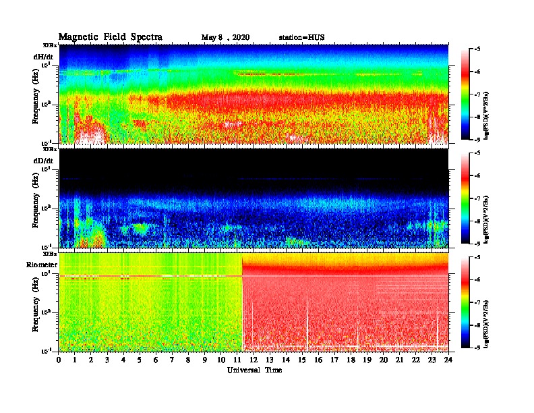The image size is (534, 413).
Task: Click hour 6 tick label on time axis
Action: pos(156,360)
